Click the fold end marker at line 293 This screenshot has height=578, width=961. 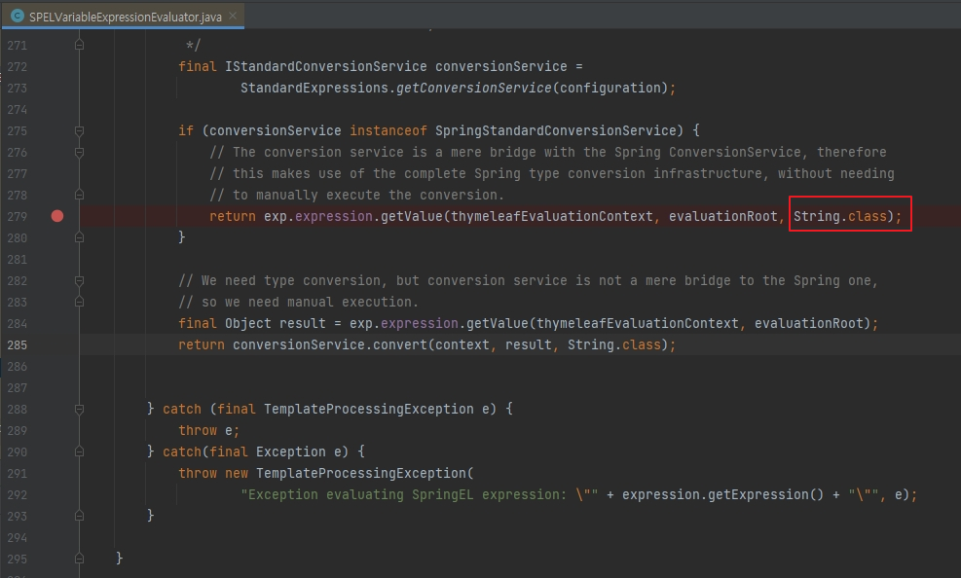tap(79, 516)
